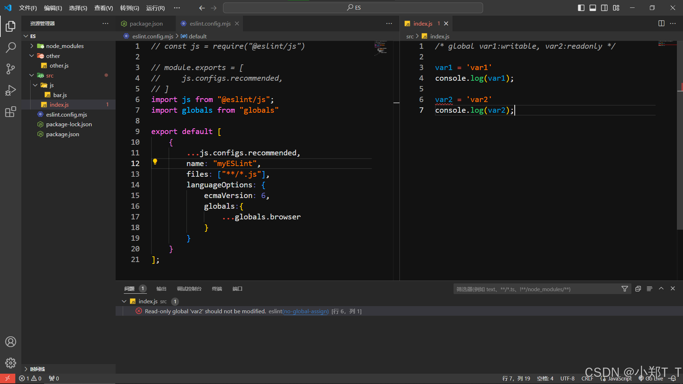Click the filter icon in problems panel
The height and width of the screenshot is (384, 683).
tap(625, 289)
